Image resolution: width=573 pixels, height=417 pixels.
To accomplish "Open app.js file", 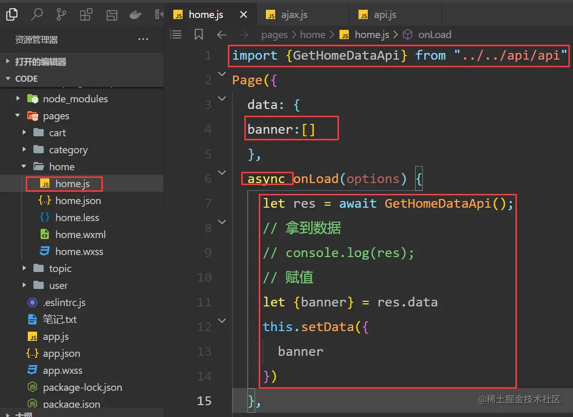I will [82, 336].
